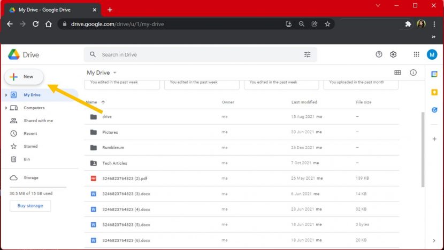Open the browser Extensions puzzle icon
This screenshot has width=444, height=250.
pyautogui.click(x=408, y=24)
